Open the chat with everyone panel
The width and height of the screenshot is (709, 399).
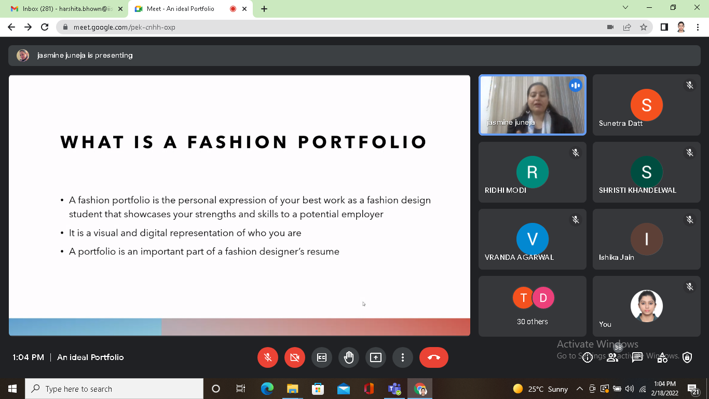point(637,357)
